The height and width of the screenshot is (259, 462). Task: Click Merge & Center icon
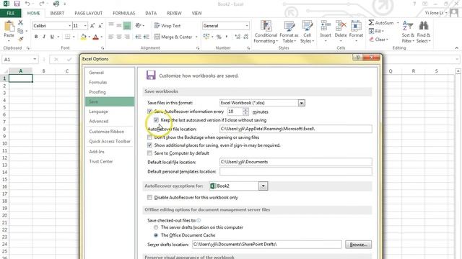pyautogui.click(x=157, y=37)
